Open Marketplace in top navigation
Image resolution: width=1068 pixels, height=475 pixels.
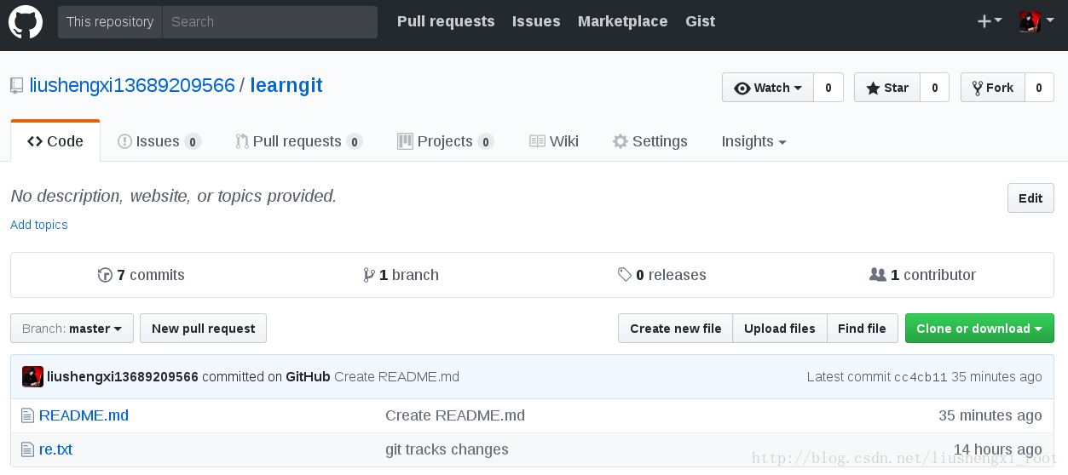tap(622, 21)
